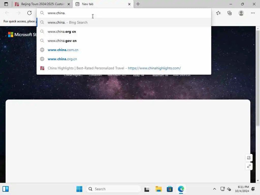Open Settings and more ellipsis menu
The image size is (260, 195).
(x=253, y=13)
